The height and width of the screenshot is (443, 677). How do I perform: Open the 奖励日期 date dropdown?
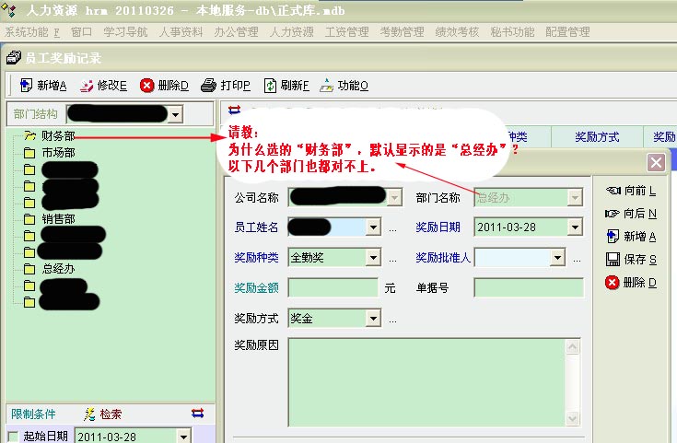[575, 227]
